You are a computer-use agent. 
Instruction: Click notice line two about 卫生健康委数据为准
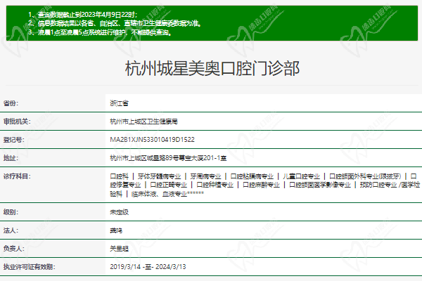115,23
